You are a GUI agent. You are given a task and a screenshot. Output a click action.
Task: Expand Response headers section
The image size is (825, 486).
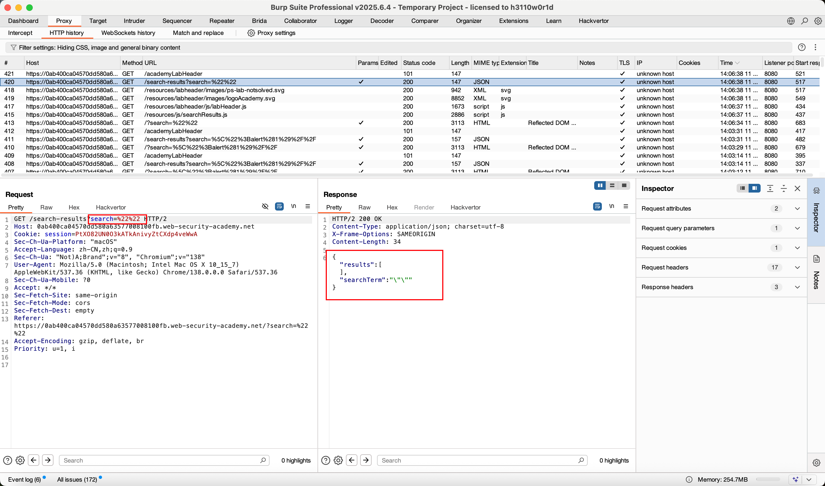tap(797, 287)
